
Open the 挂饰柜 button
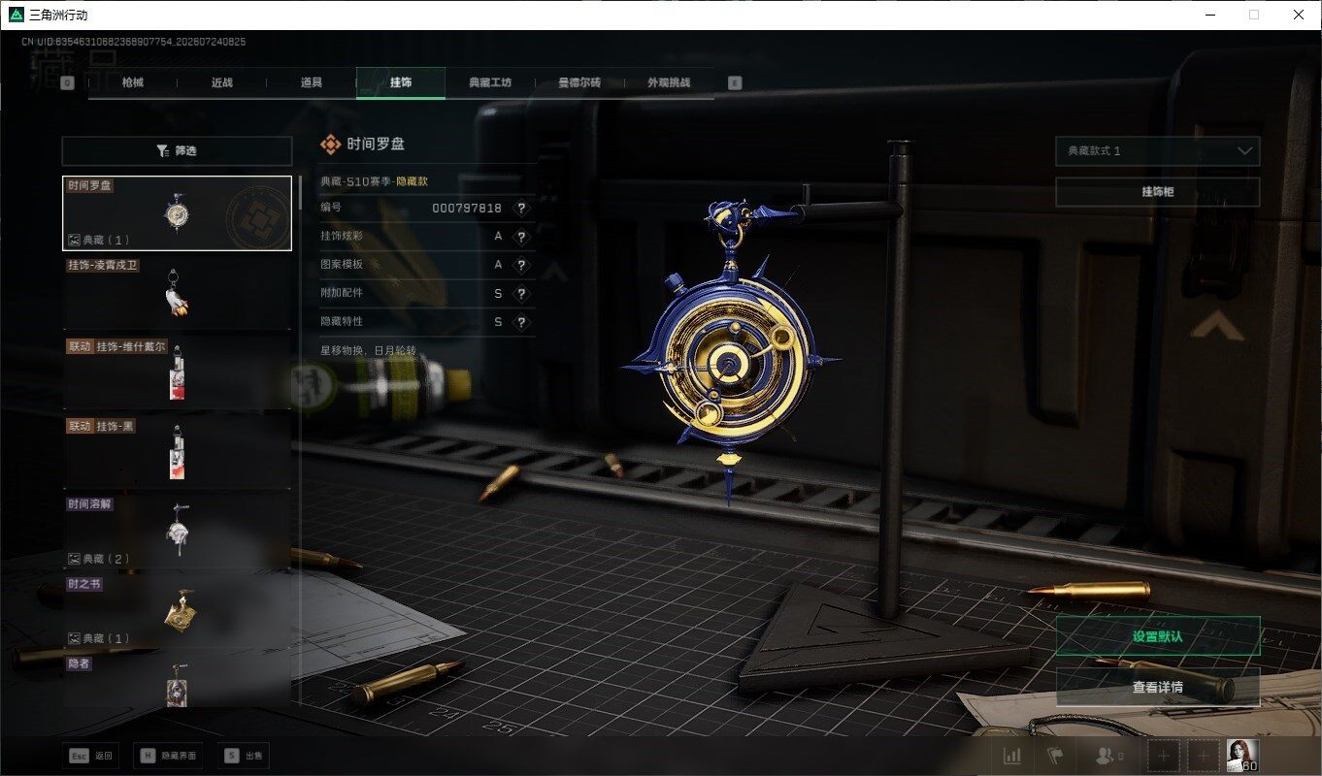[1158, 192]
